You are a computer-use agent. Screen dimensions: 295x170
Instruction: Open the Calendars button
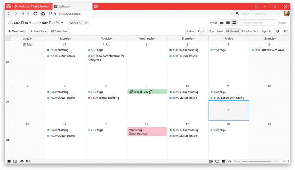pyautogui.click(x=59, y=31)
